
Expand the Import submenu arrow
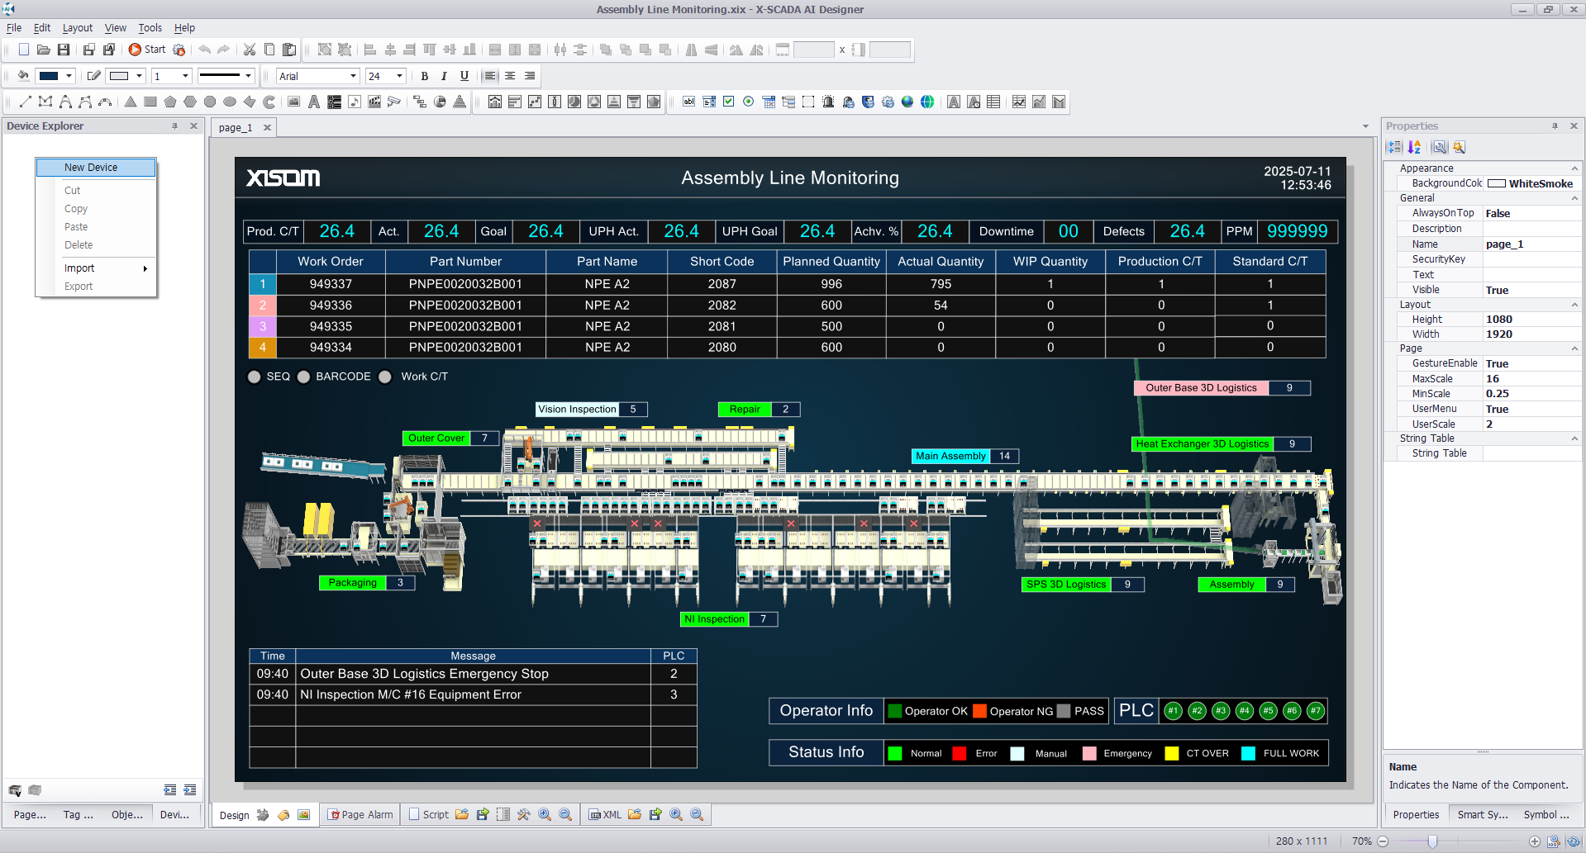[145, 268]
